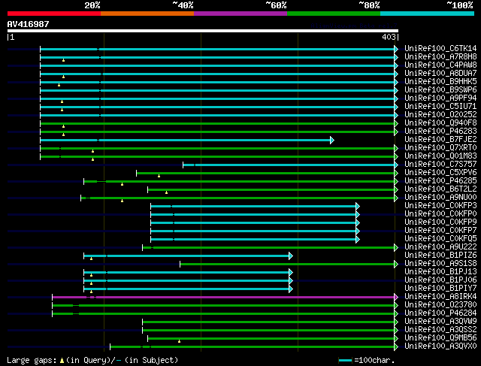The image size is (481, 366).
Task: Select the UniRef100_B1PJ13 label
Action: click(x=440, y=272)
